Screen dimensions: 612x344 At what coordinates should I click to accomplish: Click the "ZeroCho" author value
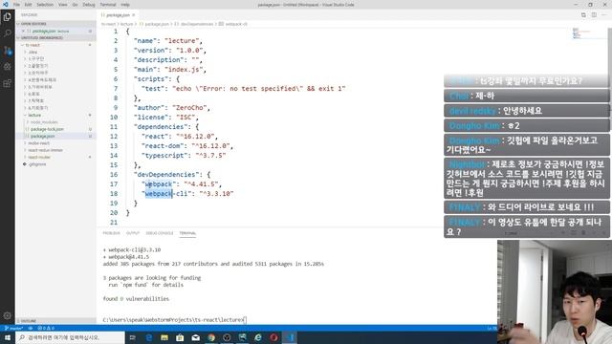tap(189, 108)
